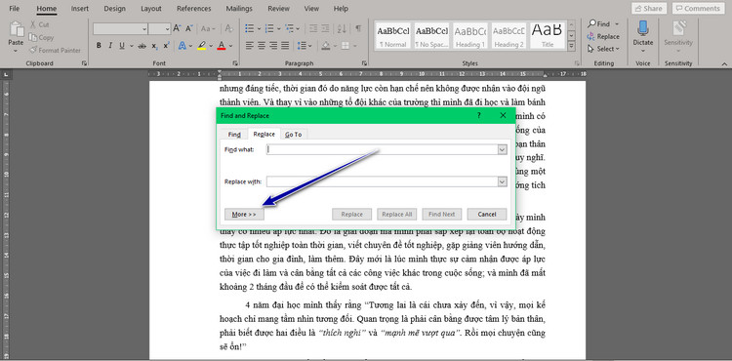Apply the Heading 1 style
Image resolution: width=732 pixels, height=361 pixels.
click(x=470, y=36)
